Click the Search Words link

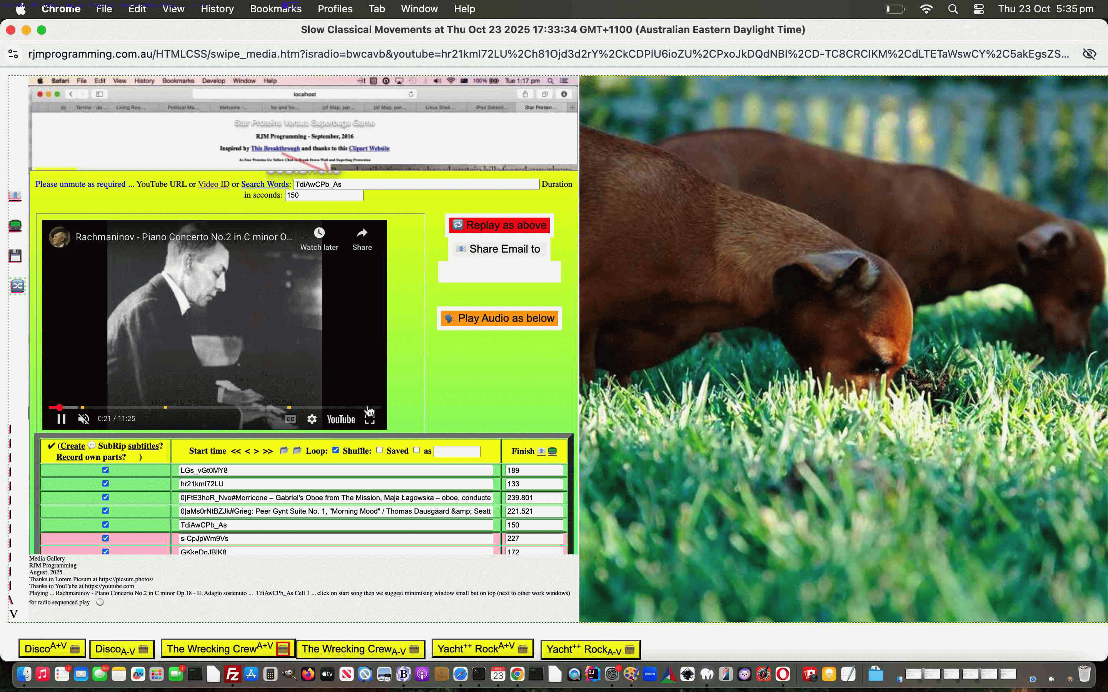point(265,184)
